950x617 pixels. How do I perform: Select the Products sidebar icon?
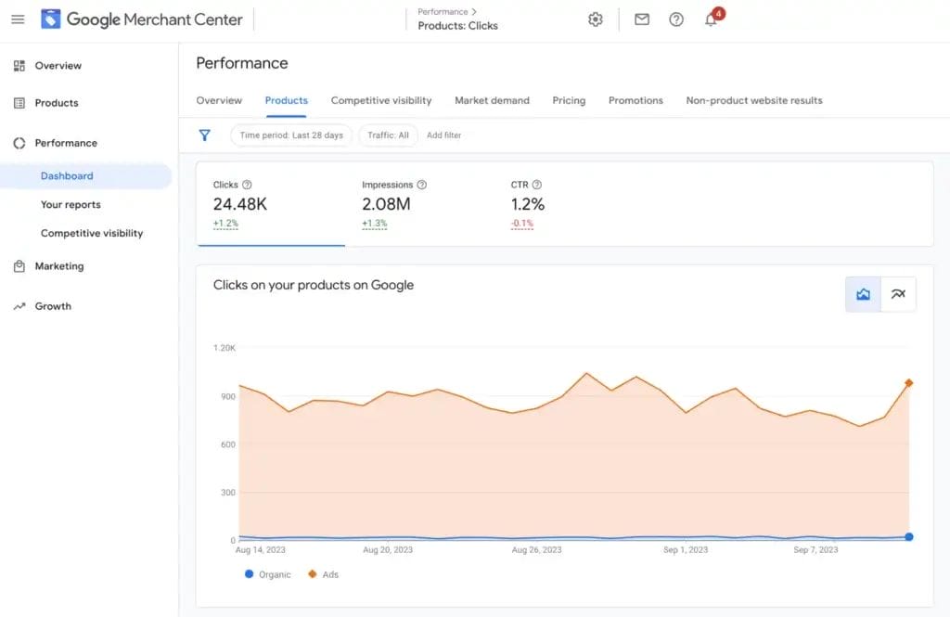[x=19, y=103]
